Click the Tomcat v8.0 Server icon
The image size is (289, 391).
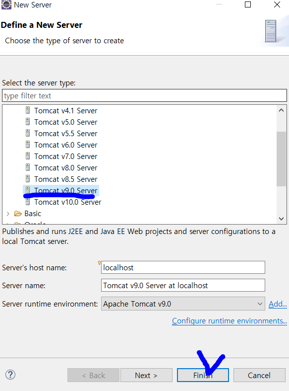(28, 167)
